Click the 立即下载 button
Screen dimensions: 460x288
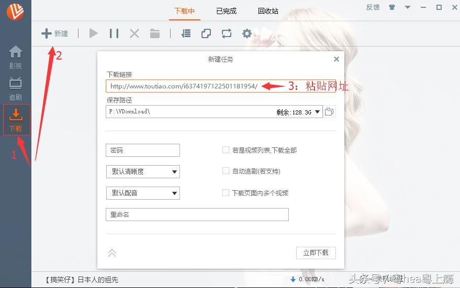point(316,253)
